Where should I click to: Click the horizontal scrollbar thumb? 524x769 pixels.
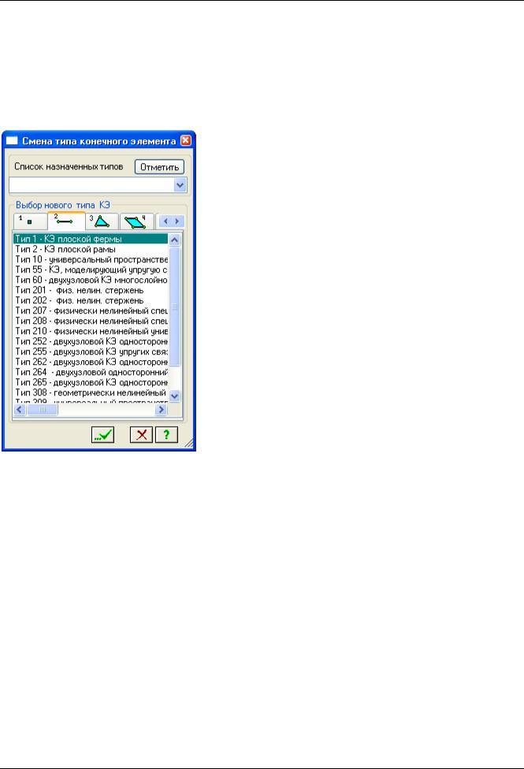tap(43, 409)
